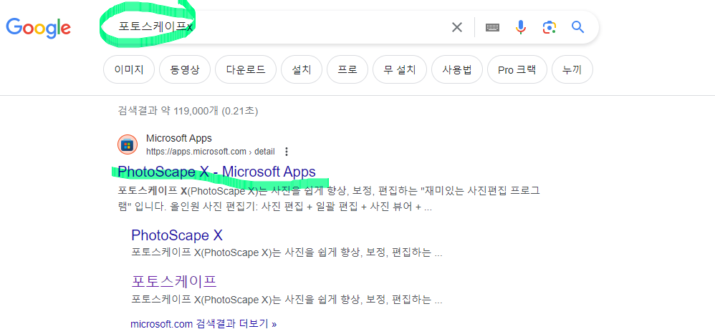The height and width of the screenshot is (329, 715).
Task: Click microsoft.com 검색결과 더보기 link
Action: [x=203, y=324]
